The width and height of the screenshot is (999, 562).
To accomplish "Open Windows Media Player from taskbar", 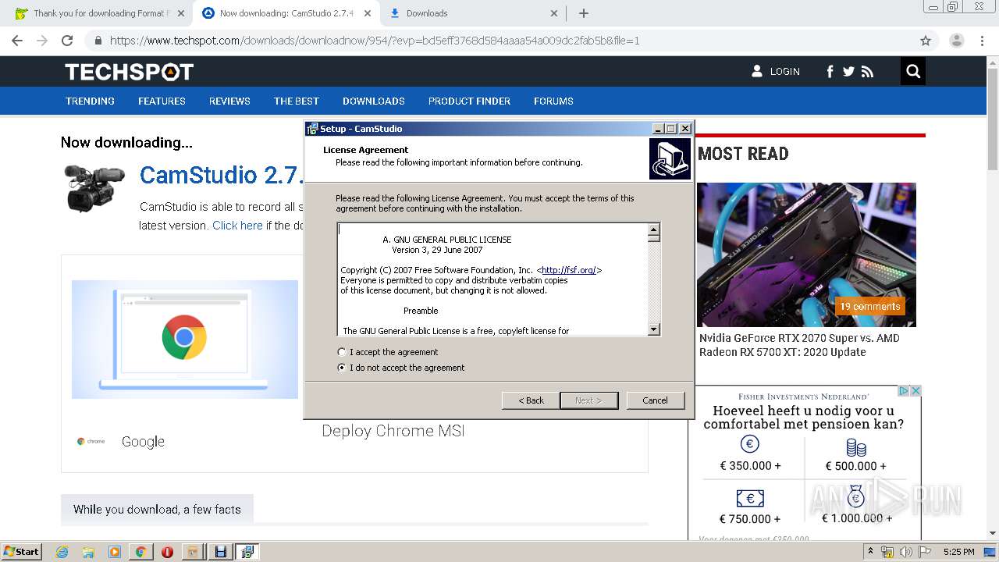I will click(x=115, y=552).
